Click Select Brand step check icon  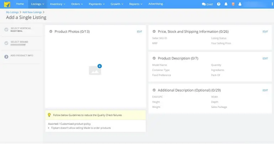click(x=6, y=43)
